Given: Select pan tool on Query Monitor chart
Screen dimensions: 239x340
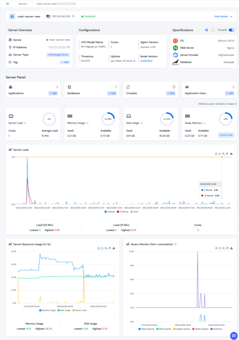Looking at the screenshot, I should 227,248.
